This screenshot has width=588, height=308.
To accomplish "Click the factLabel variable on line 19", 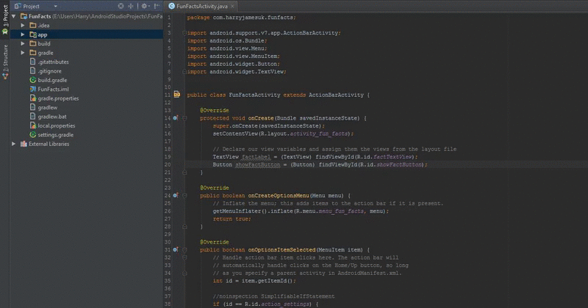I will [x=256, y=157].
